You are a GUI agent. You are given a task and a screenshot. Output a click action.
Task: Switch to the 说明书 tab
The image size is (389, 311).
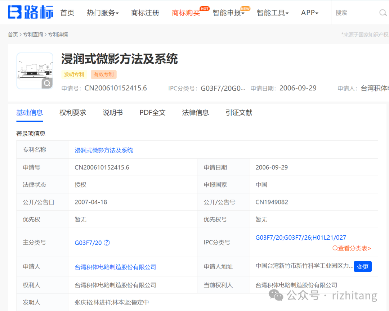[113, 113]
